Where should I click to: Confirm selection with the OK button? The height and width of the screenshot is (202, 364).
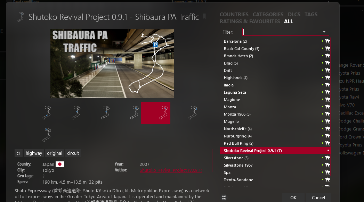pyautogui.click(x=293, y=197)
